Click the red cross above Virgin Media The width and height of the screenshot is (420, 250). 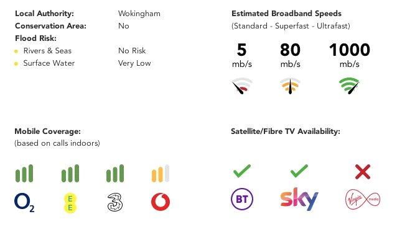tap(363, 172)
